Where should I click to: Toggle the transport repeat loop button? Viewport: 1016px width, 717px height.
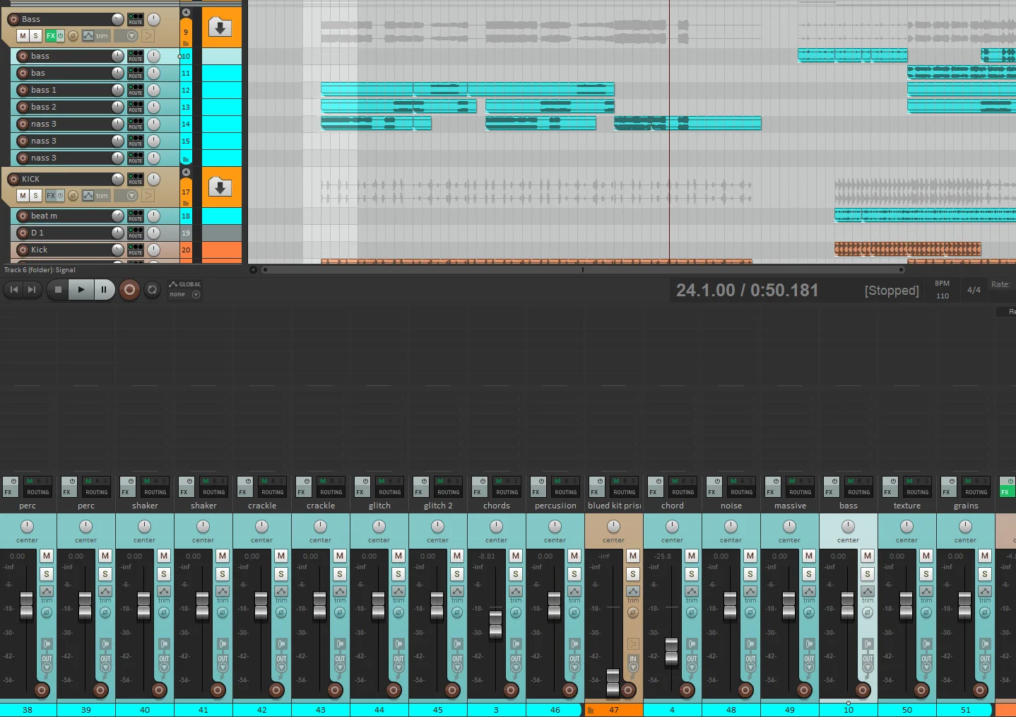[152, 289]
